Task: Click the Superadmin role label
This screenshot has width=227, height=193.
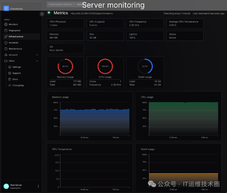Action: 15,188
